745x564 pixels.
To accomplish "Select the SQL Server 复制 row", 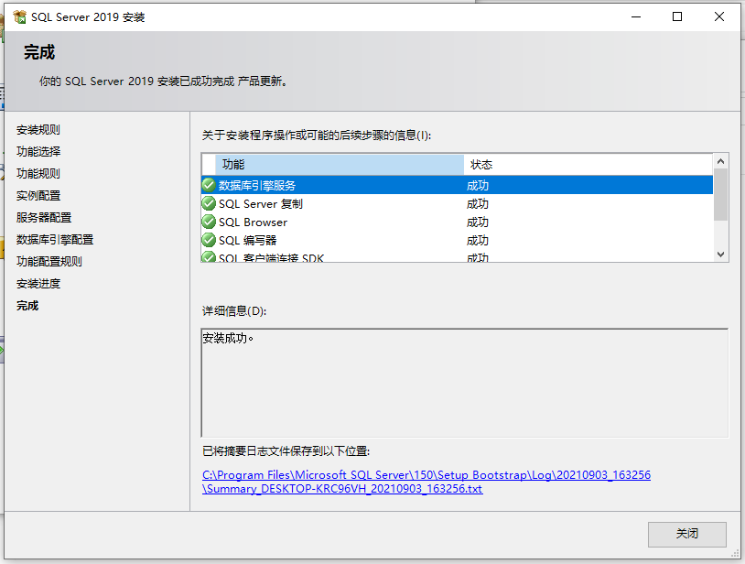I will 457,203.
